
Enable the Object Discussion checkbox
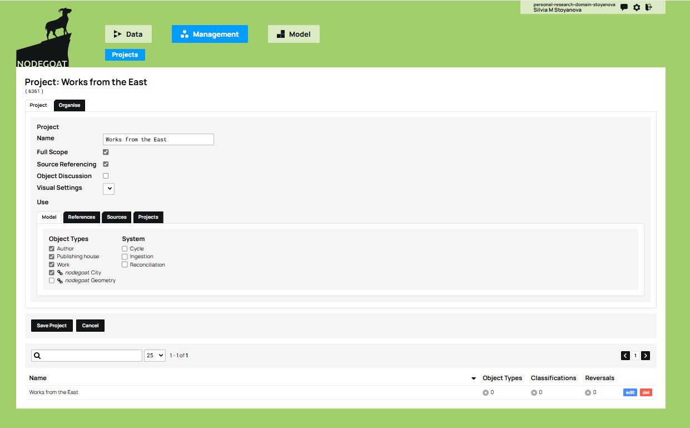(x=106, y=176)
